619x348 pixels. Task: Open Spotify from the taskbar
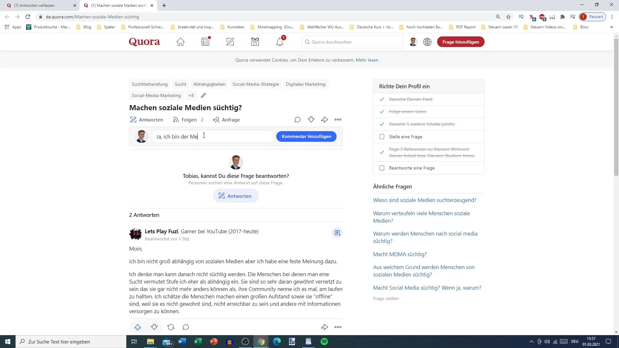pyautogui.click(x=324, y=342)
